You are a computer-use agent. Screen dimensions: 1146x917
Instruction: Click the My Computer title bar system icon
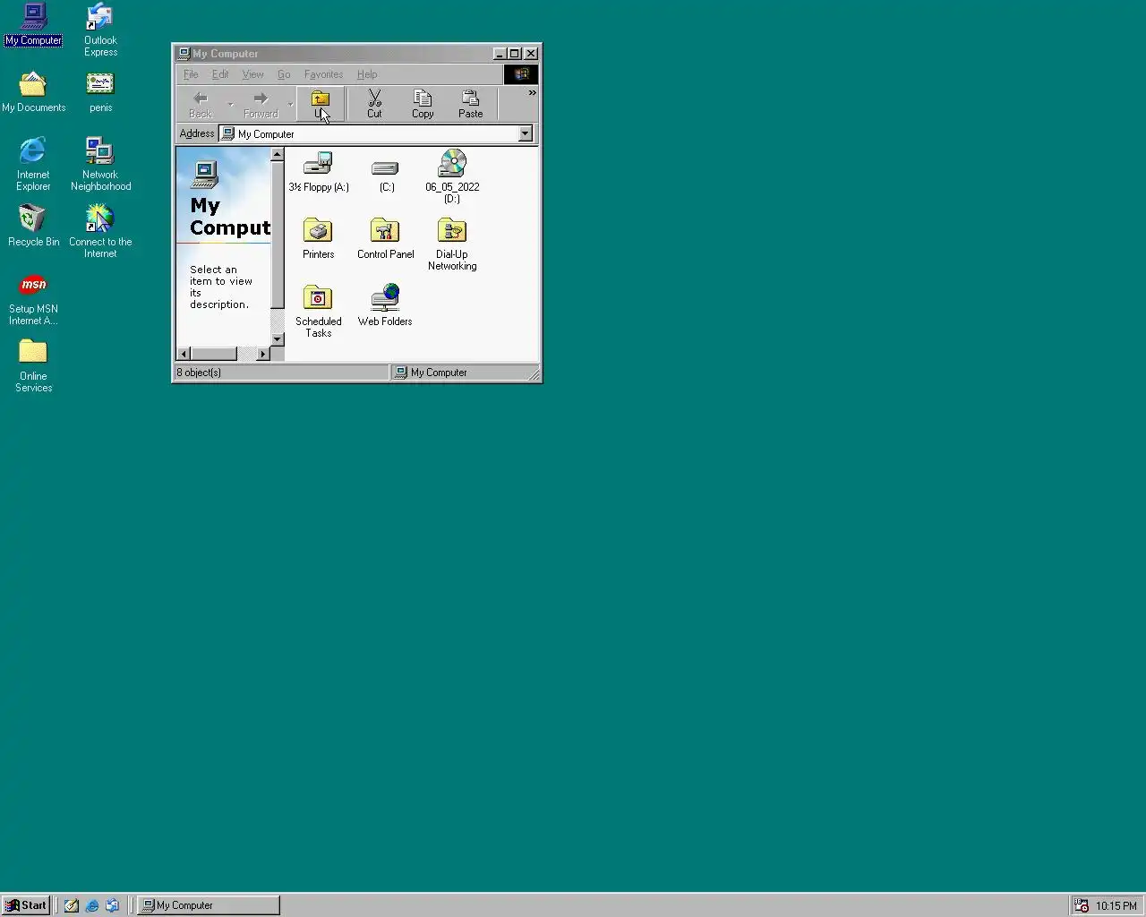[x=184, y=54]
